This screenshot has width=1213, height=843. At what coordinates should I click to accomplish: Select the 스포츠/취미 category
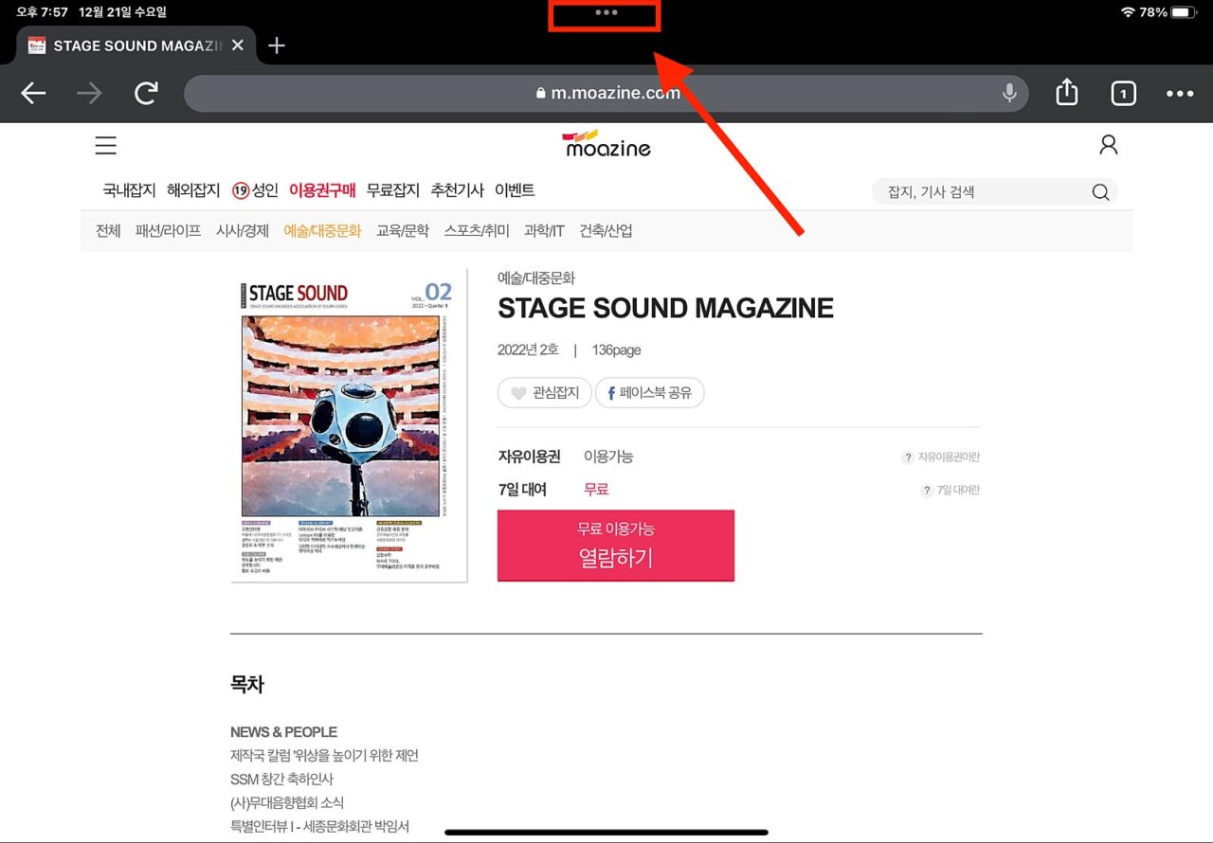click(x=477, y=230)
